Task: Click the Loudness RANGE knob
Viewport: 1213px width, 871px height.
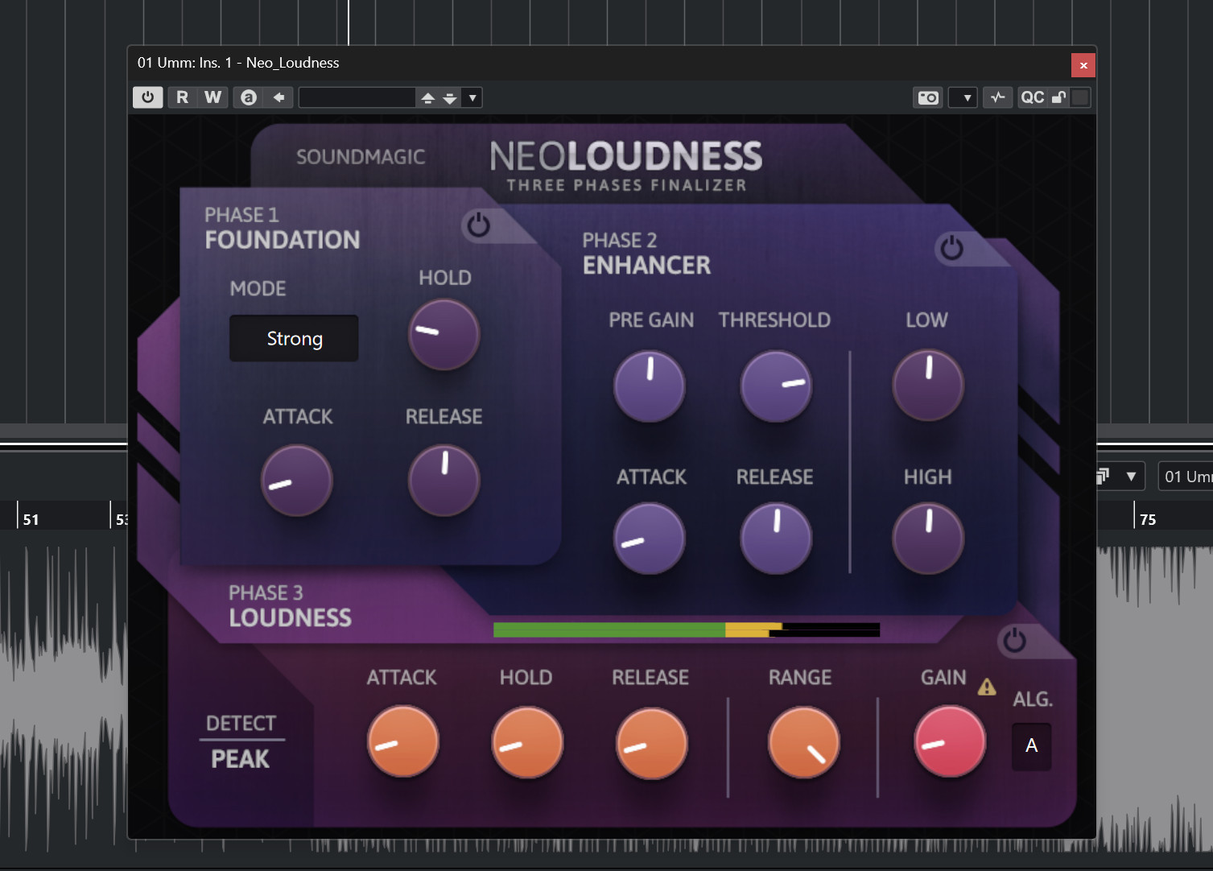Action: 804,742
